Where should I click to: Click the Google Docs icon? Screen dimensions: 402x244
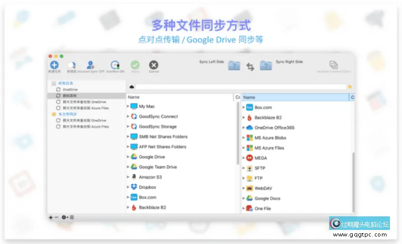click(x=249, y=198)
